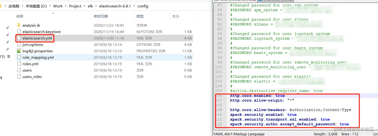Click the PROPERTIES 文件 type cell

[x=151, y=51]
